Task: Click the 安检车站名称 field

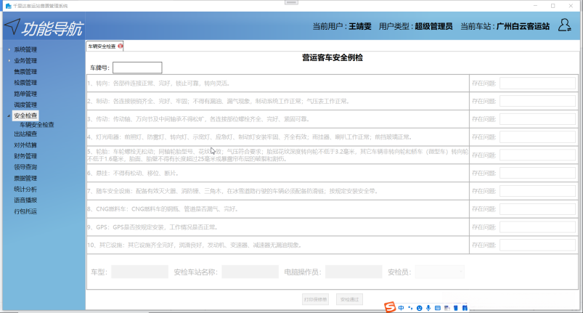Action: point(250,272)
